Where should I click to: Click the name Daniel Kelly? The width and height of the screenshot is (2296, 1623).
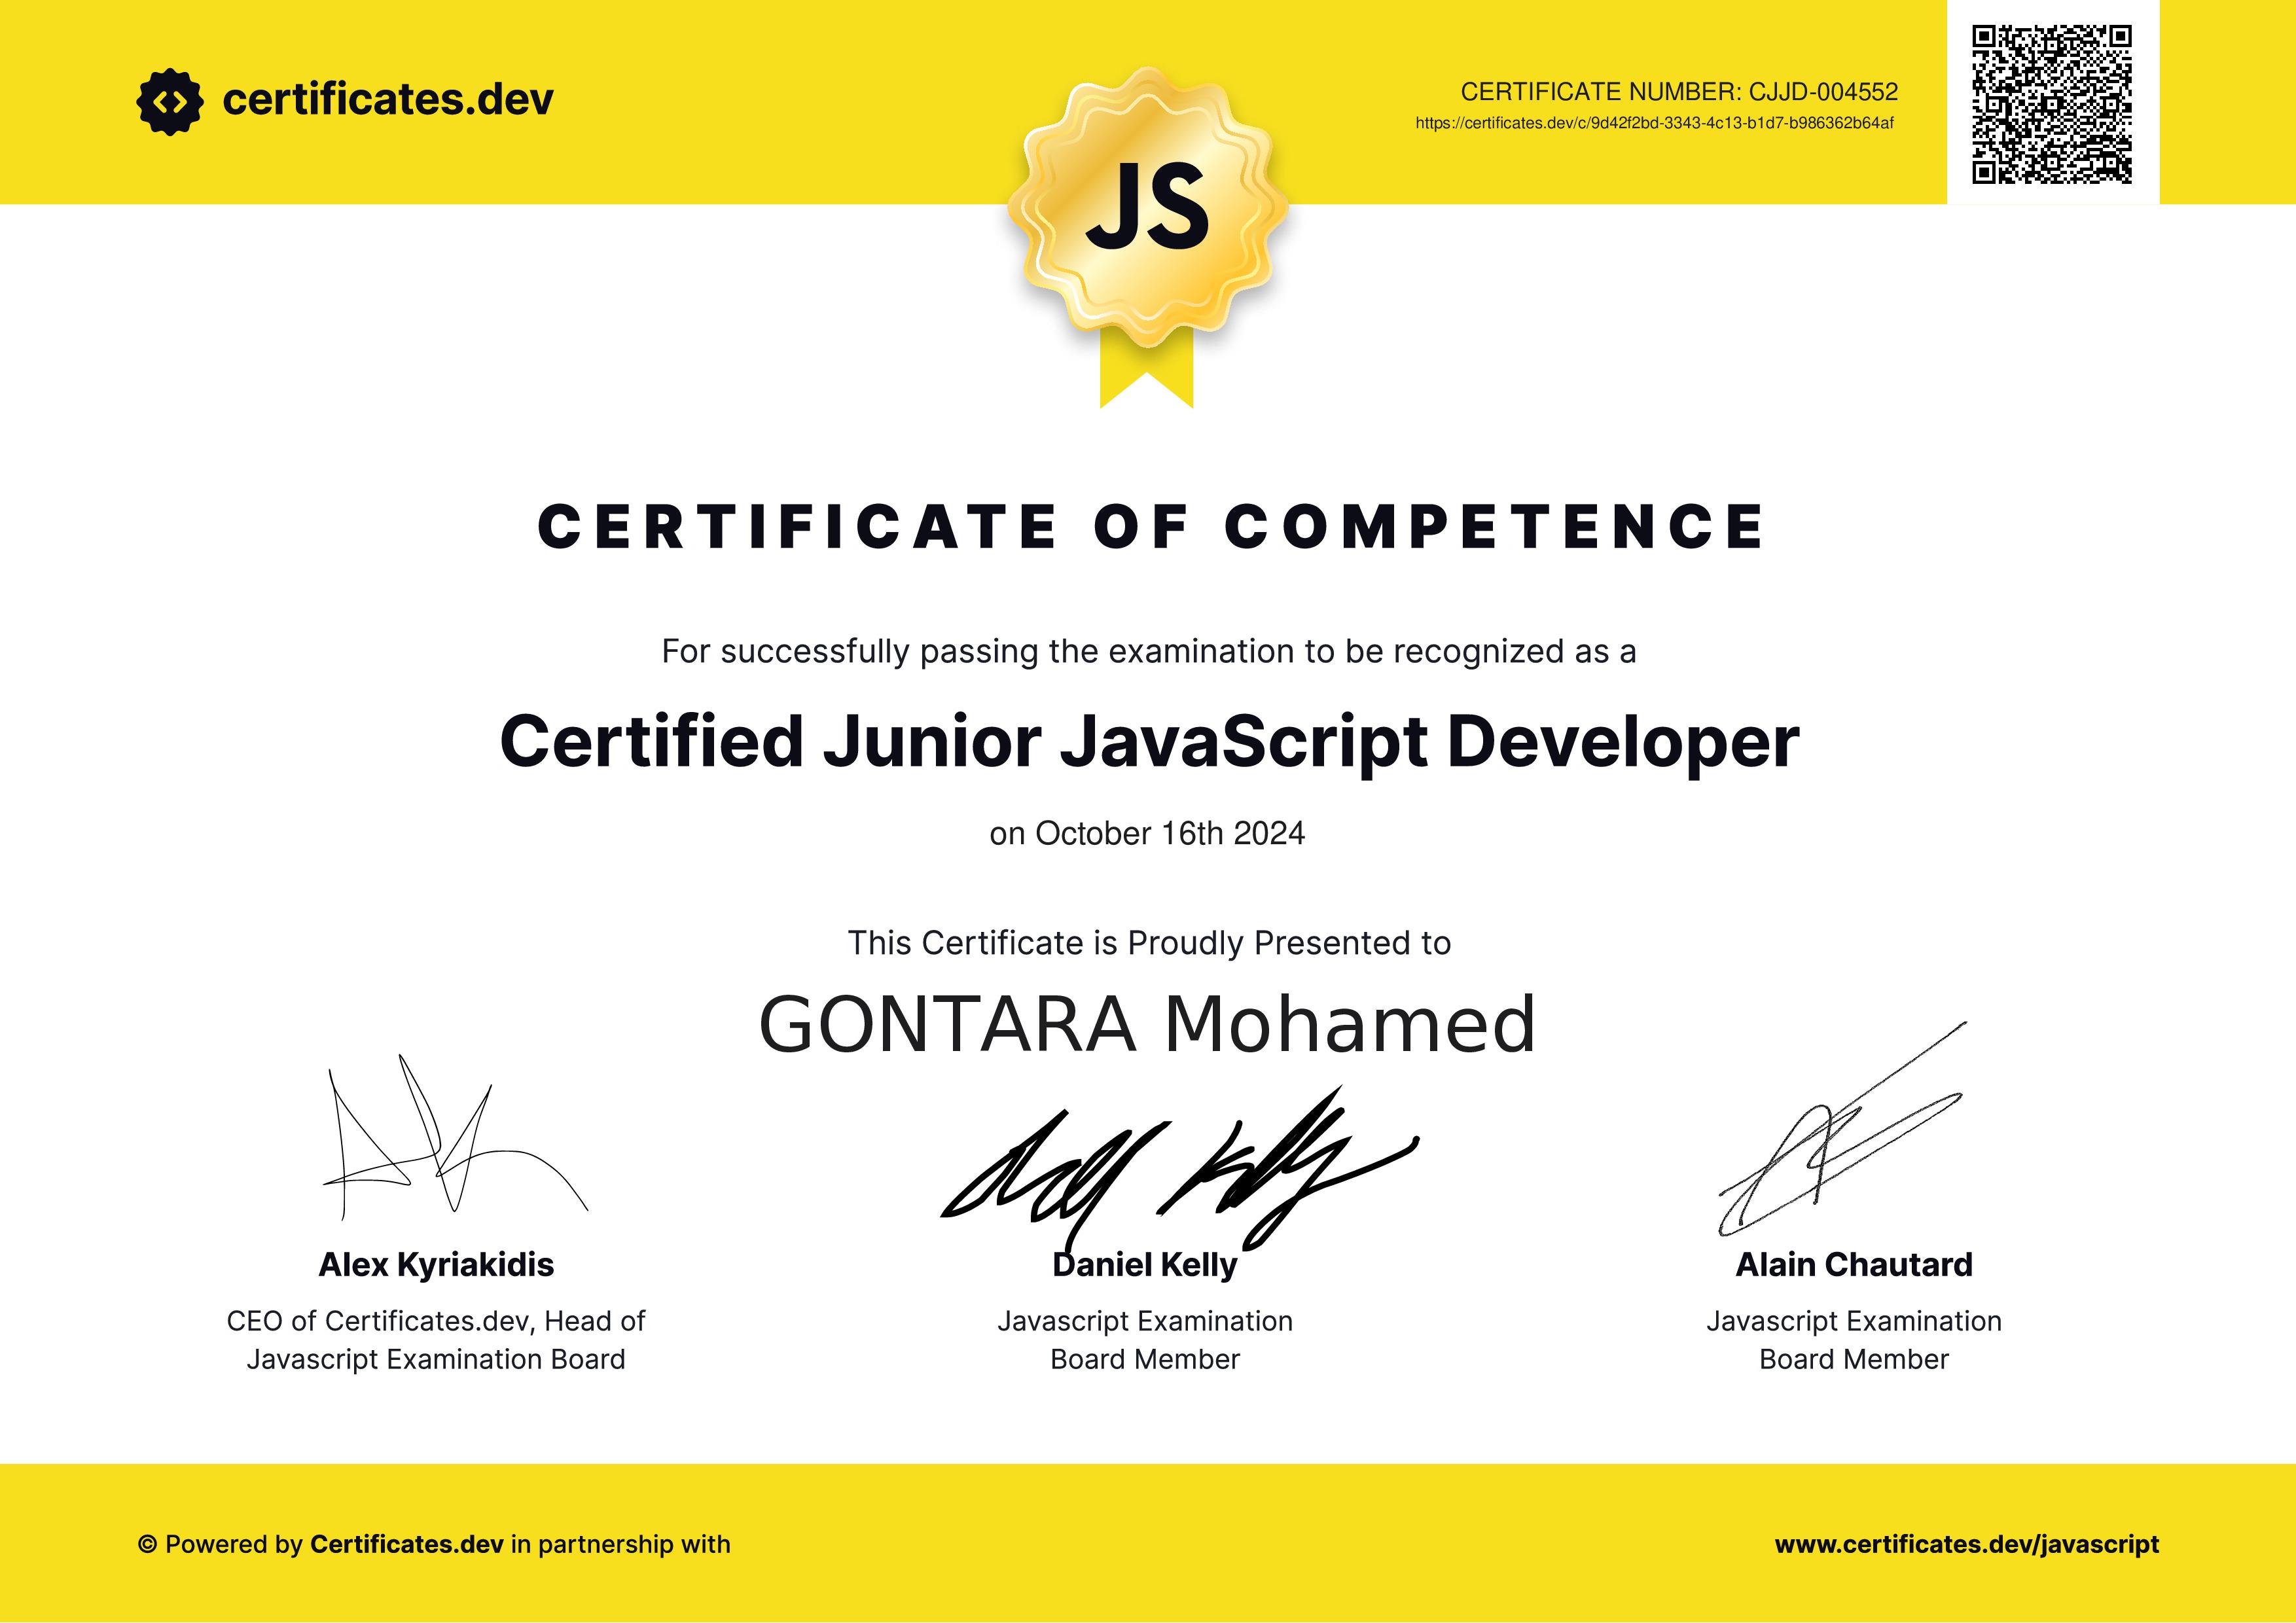[1145, 1266]
